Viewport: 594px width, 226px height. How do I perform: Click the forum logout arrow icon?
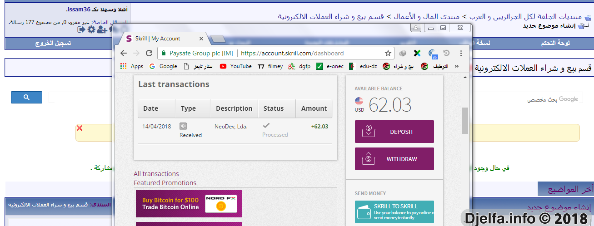pos(81,30)
